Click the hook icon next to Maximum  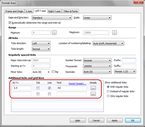(x=114, y=33)
